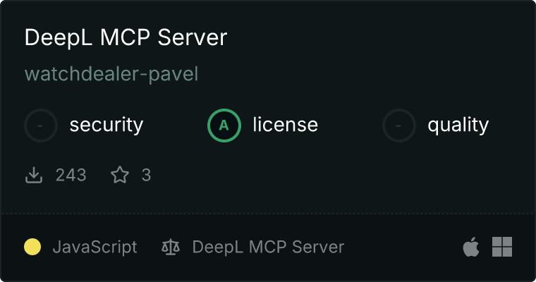This screenshot has height=282, width=536.
Task: Select the yellow JavaScript language dot
Action: pyautogui.click(x=32, y=247)
